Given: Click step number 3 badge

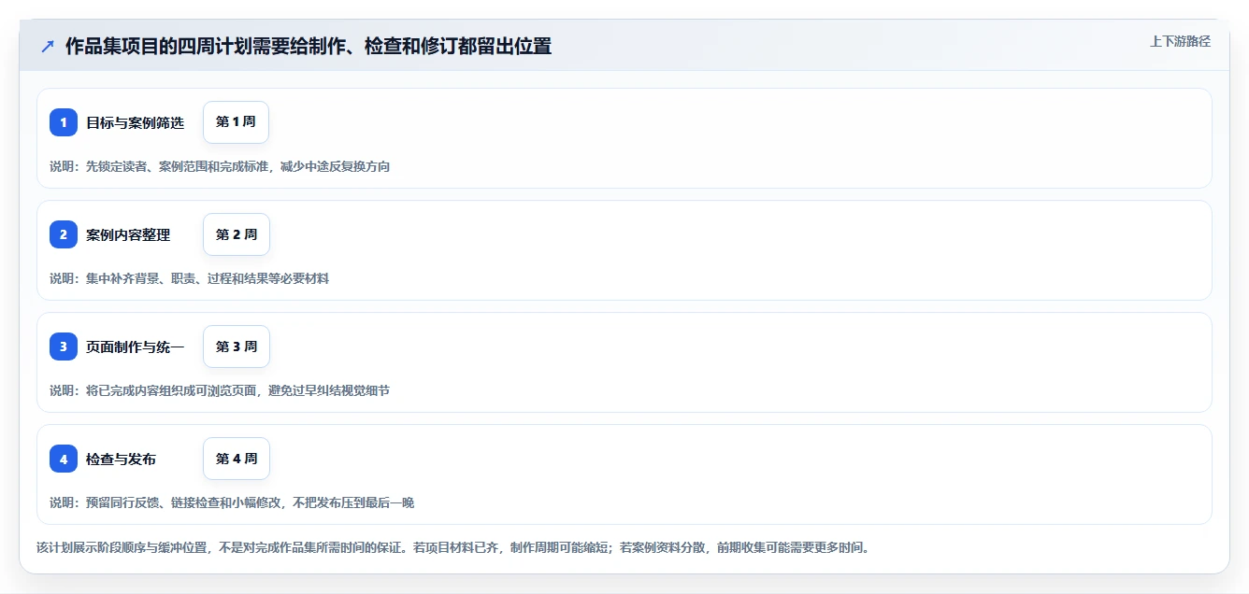Looking at the screenshot, I should point(64,346).
